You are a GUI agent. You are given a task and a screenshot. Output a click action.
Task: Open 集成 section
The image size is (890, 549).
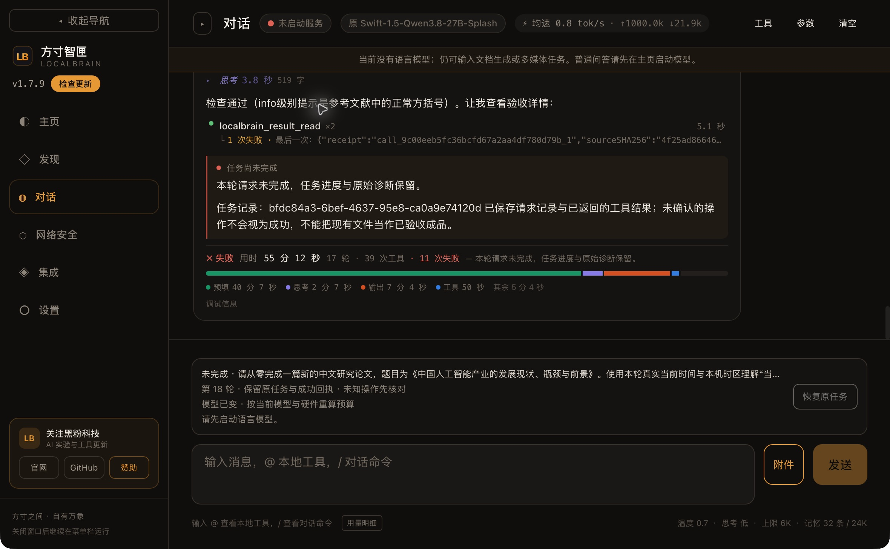[84, 272]
